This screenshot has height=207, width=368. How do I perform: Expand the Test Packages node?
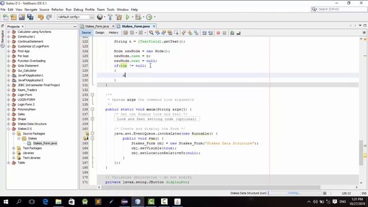[x=14, y=148]
